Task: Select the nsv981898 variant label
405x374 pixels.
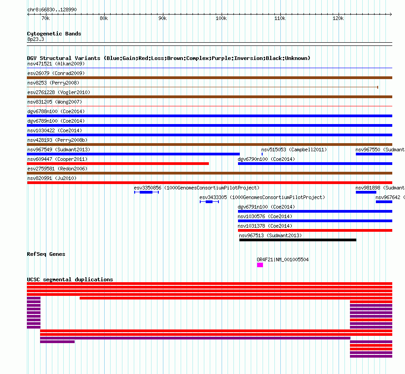Action: point(380,188)
